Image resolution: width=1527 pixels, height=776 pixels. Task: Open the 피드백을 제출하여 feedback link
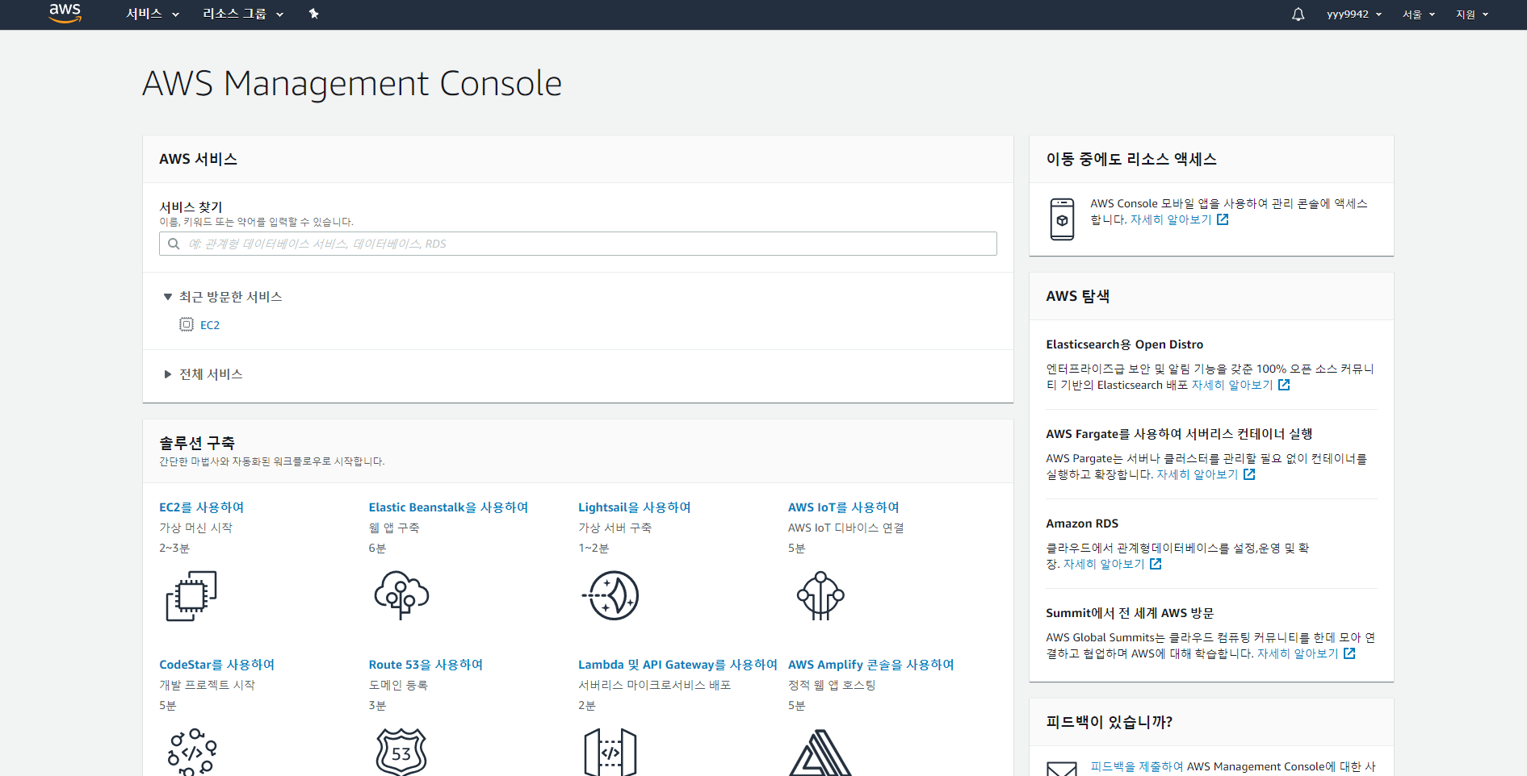(1137, 766)
